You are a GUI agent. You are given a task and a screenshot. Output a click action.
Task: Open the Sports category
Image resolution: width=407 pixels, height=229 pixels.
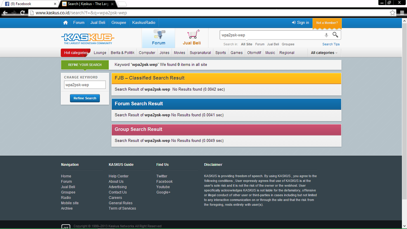tap(221, 53)
